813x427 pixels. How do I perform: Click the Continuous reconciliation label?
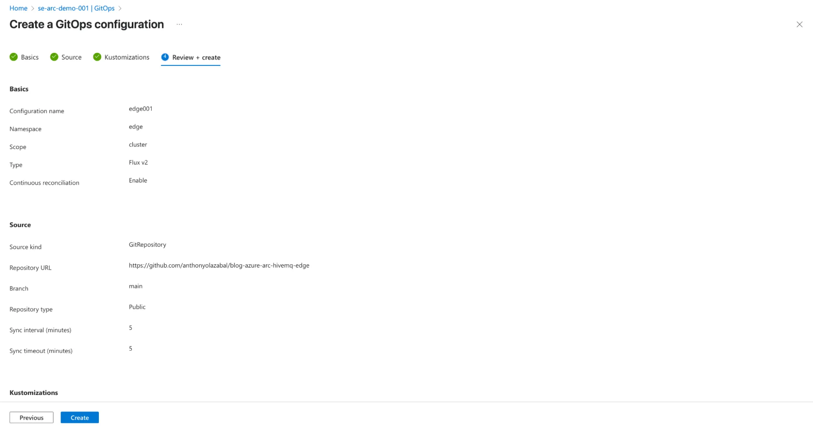pyautogui.click(x=44, y=183)
